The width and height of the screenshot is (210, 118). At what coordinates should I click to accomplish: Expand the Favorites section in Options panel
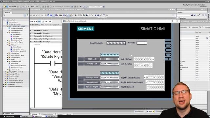click(x=178, y=18)
